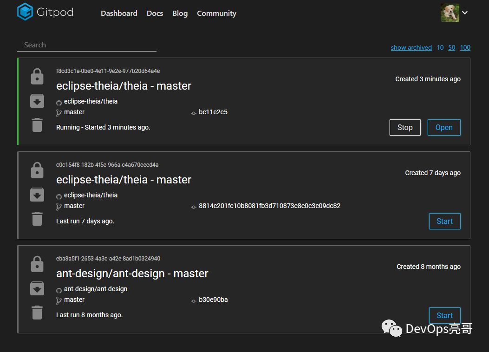Click the 'Created 8 months ago' label
Viewport: 489px width, 352px height.
click(x=429, y=267)
